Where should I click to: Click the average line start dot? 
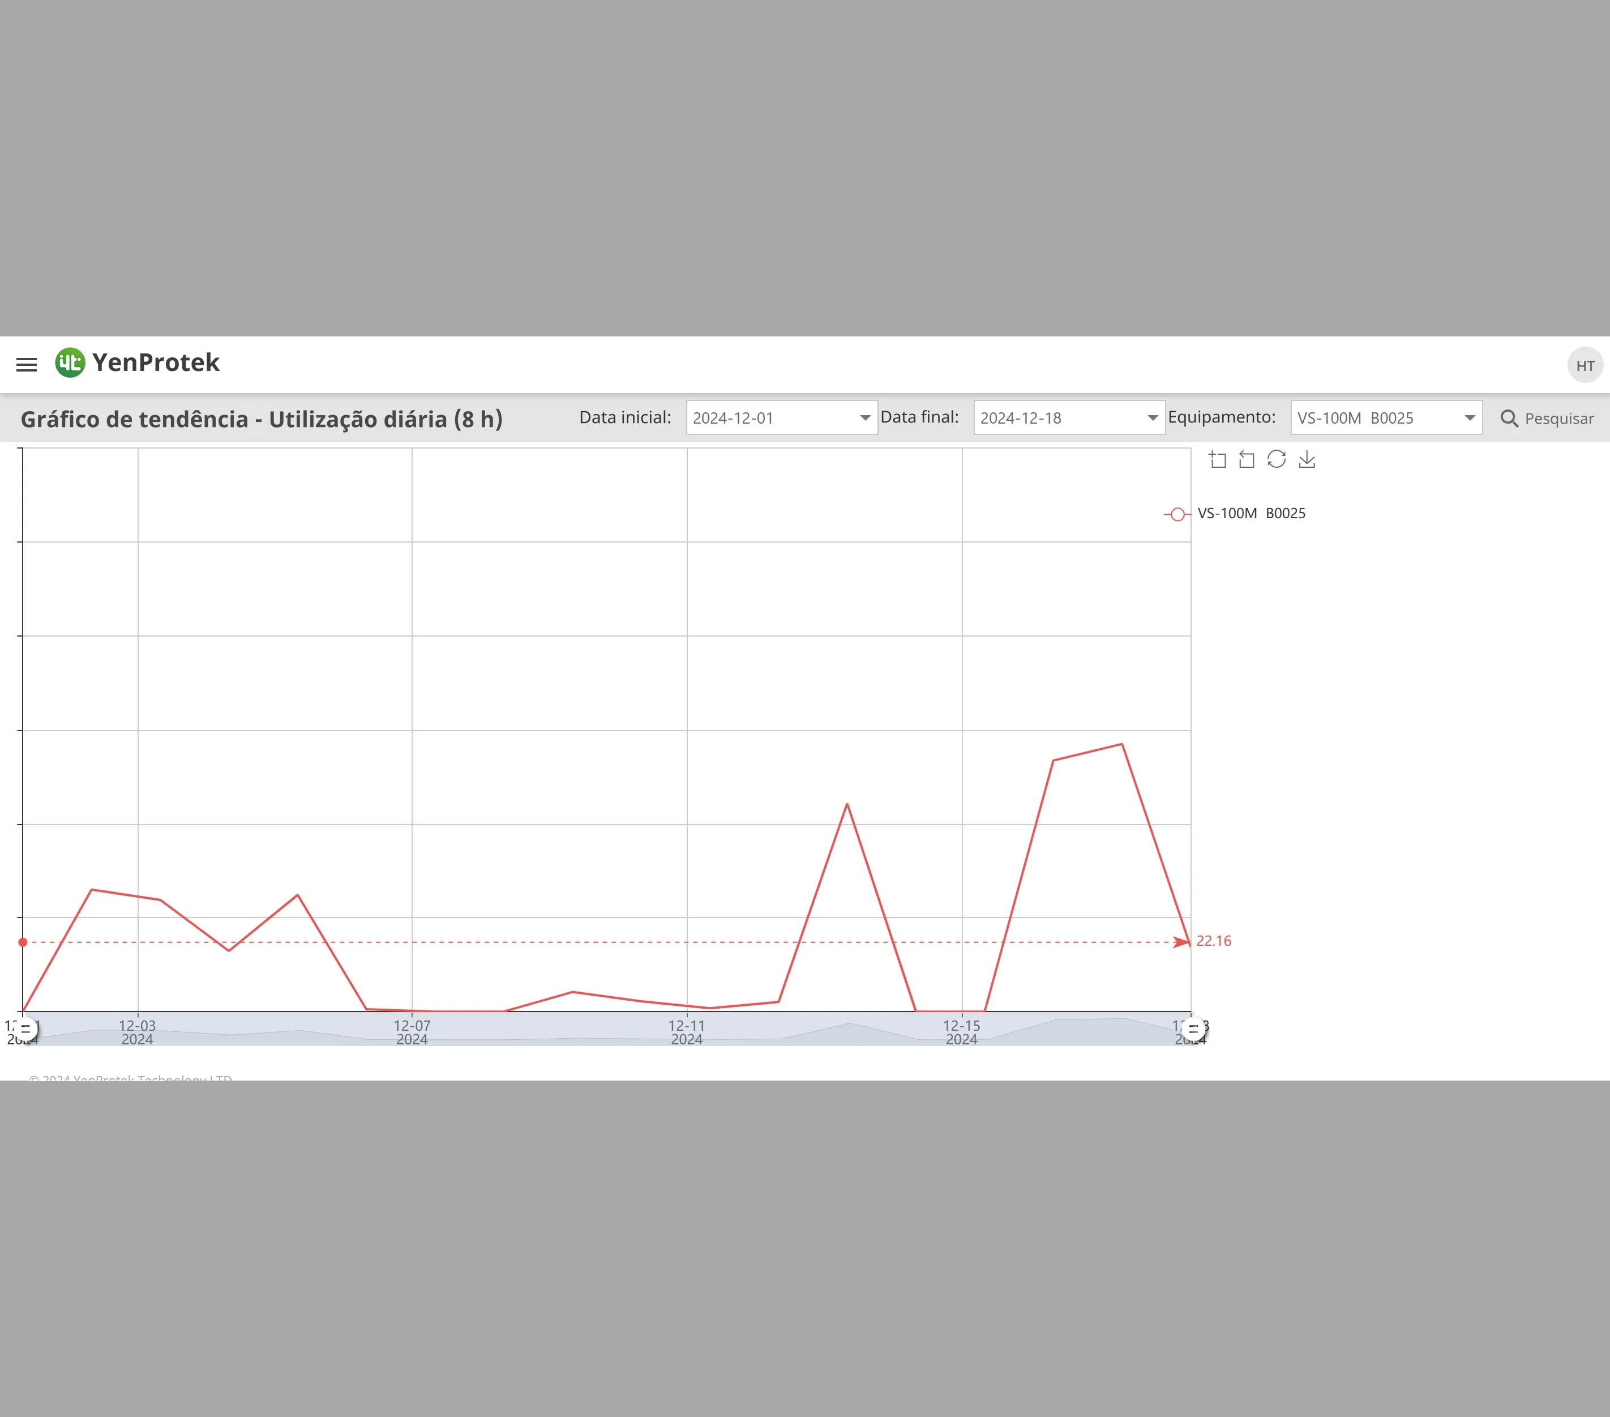[x=23, y=942]
